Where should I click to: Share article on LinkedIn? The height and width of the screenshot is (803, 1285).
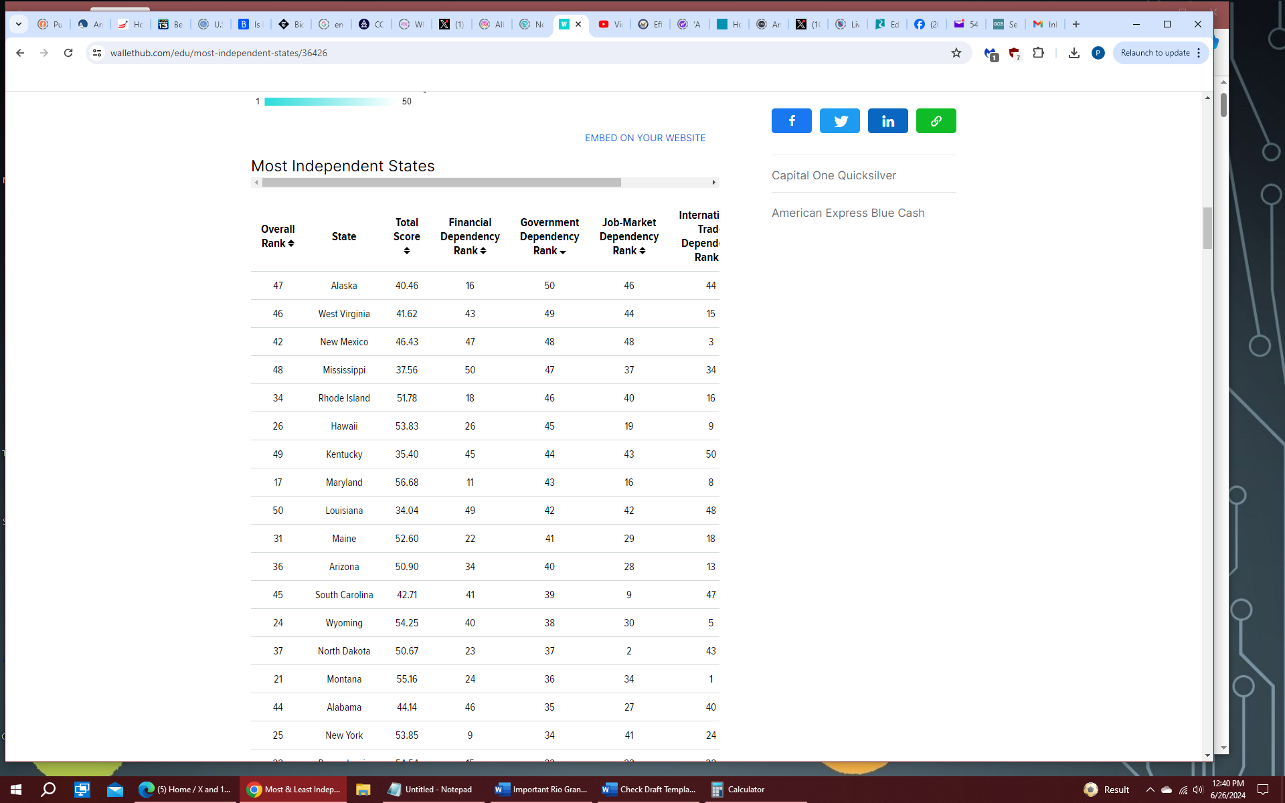click(887, 121)
